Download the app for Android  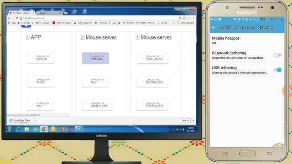41,58
